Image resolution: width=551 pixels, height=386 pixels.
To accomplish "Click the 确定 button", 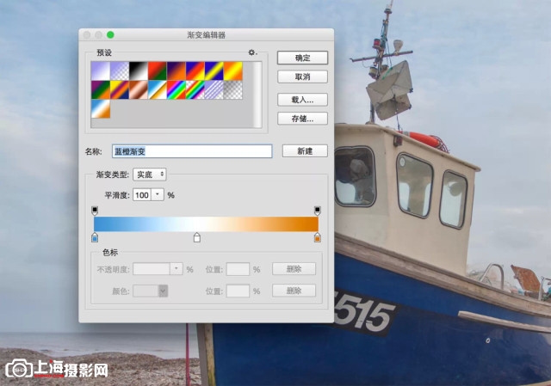I will click(302, 58).
